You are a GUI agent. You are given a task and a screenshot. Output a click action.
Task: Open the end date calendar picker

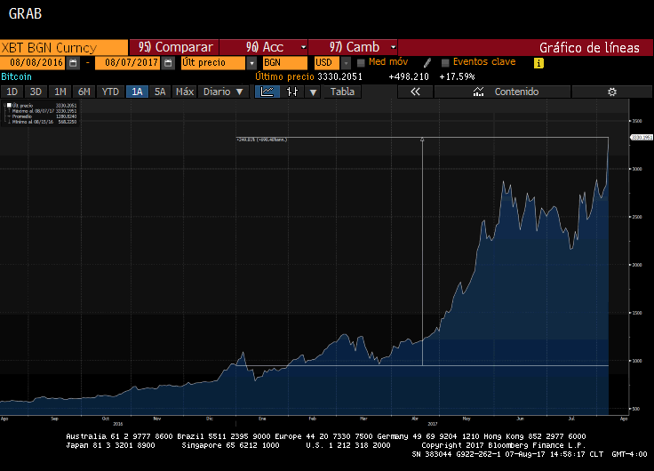167,63
